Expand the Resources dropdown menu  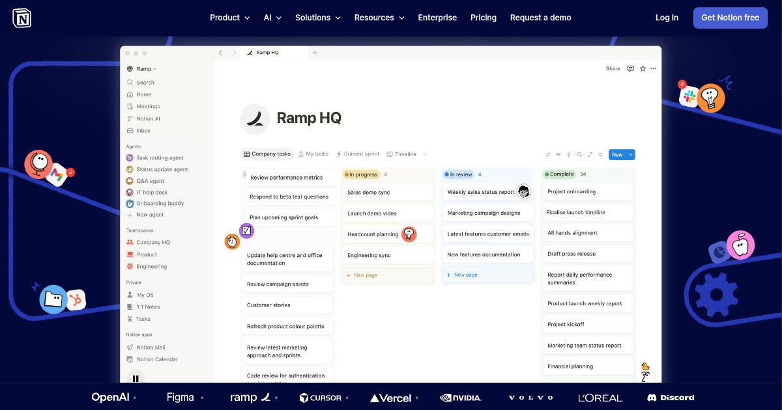(x=379, y=18)
